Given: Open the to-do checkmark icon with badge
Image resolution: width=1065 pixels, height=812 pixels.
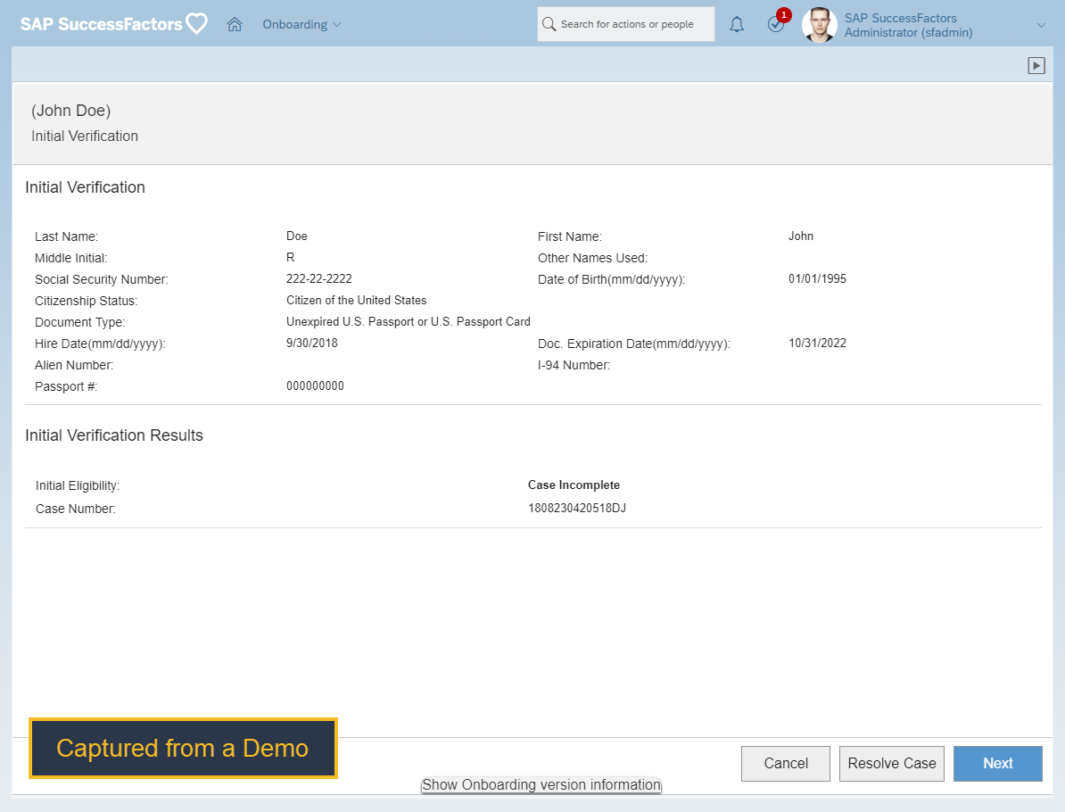Looking at the screenshot, I should pyautogui.click(x=777, y=22).
